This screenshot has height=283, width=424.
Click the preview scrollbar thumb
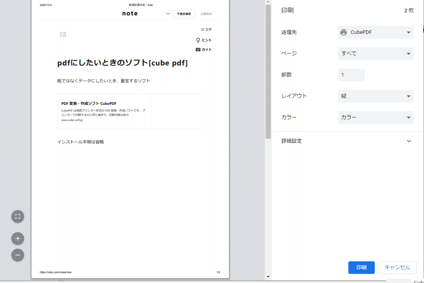(268, 72)
